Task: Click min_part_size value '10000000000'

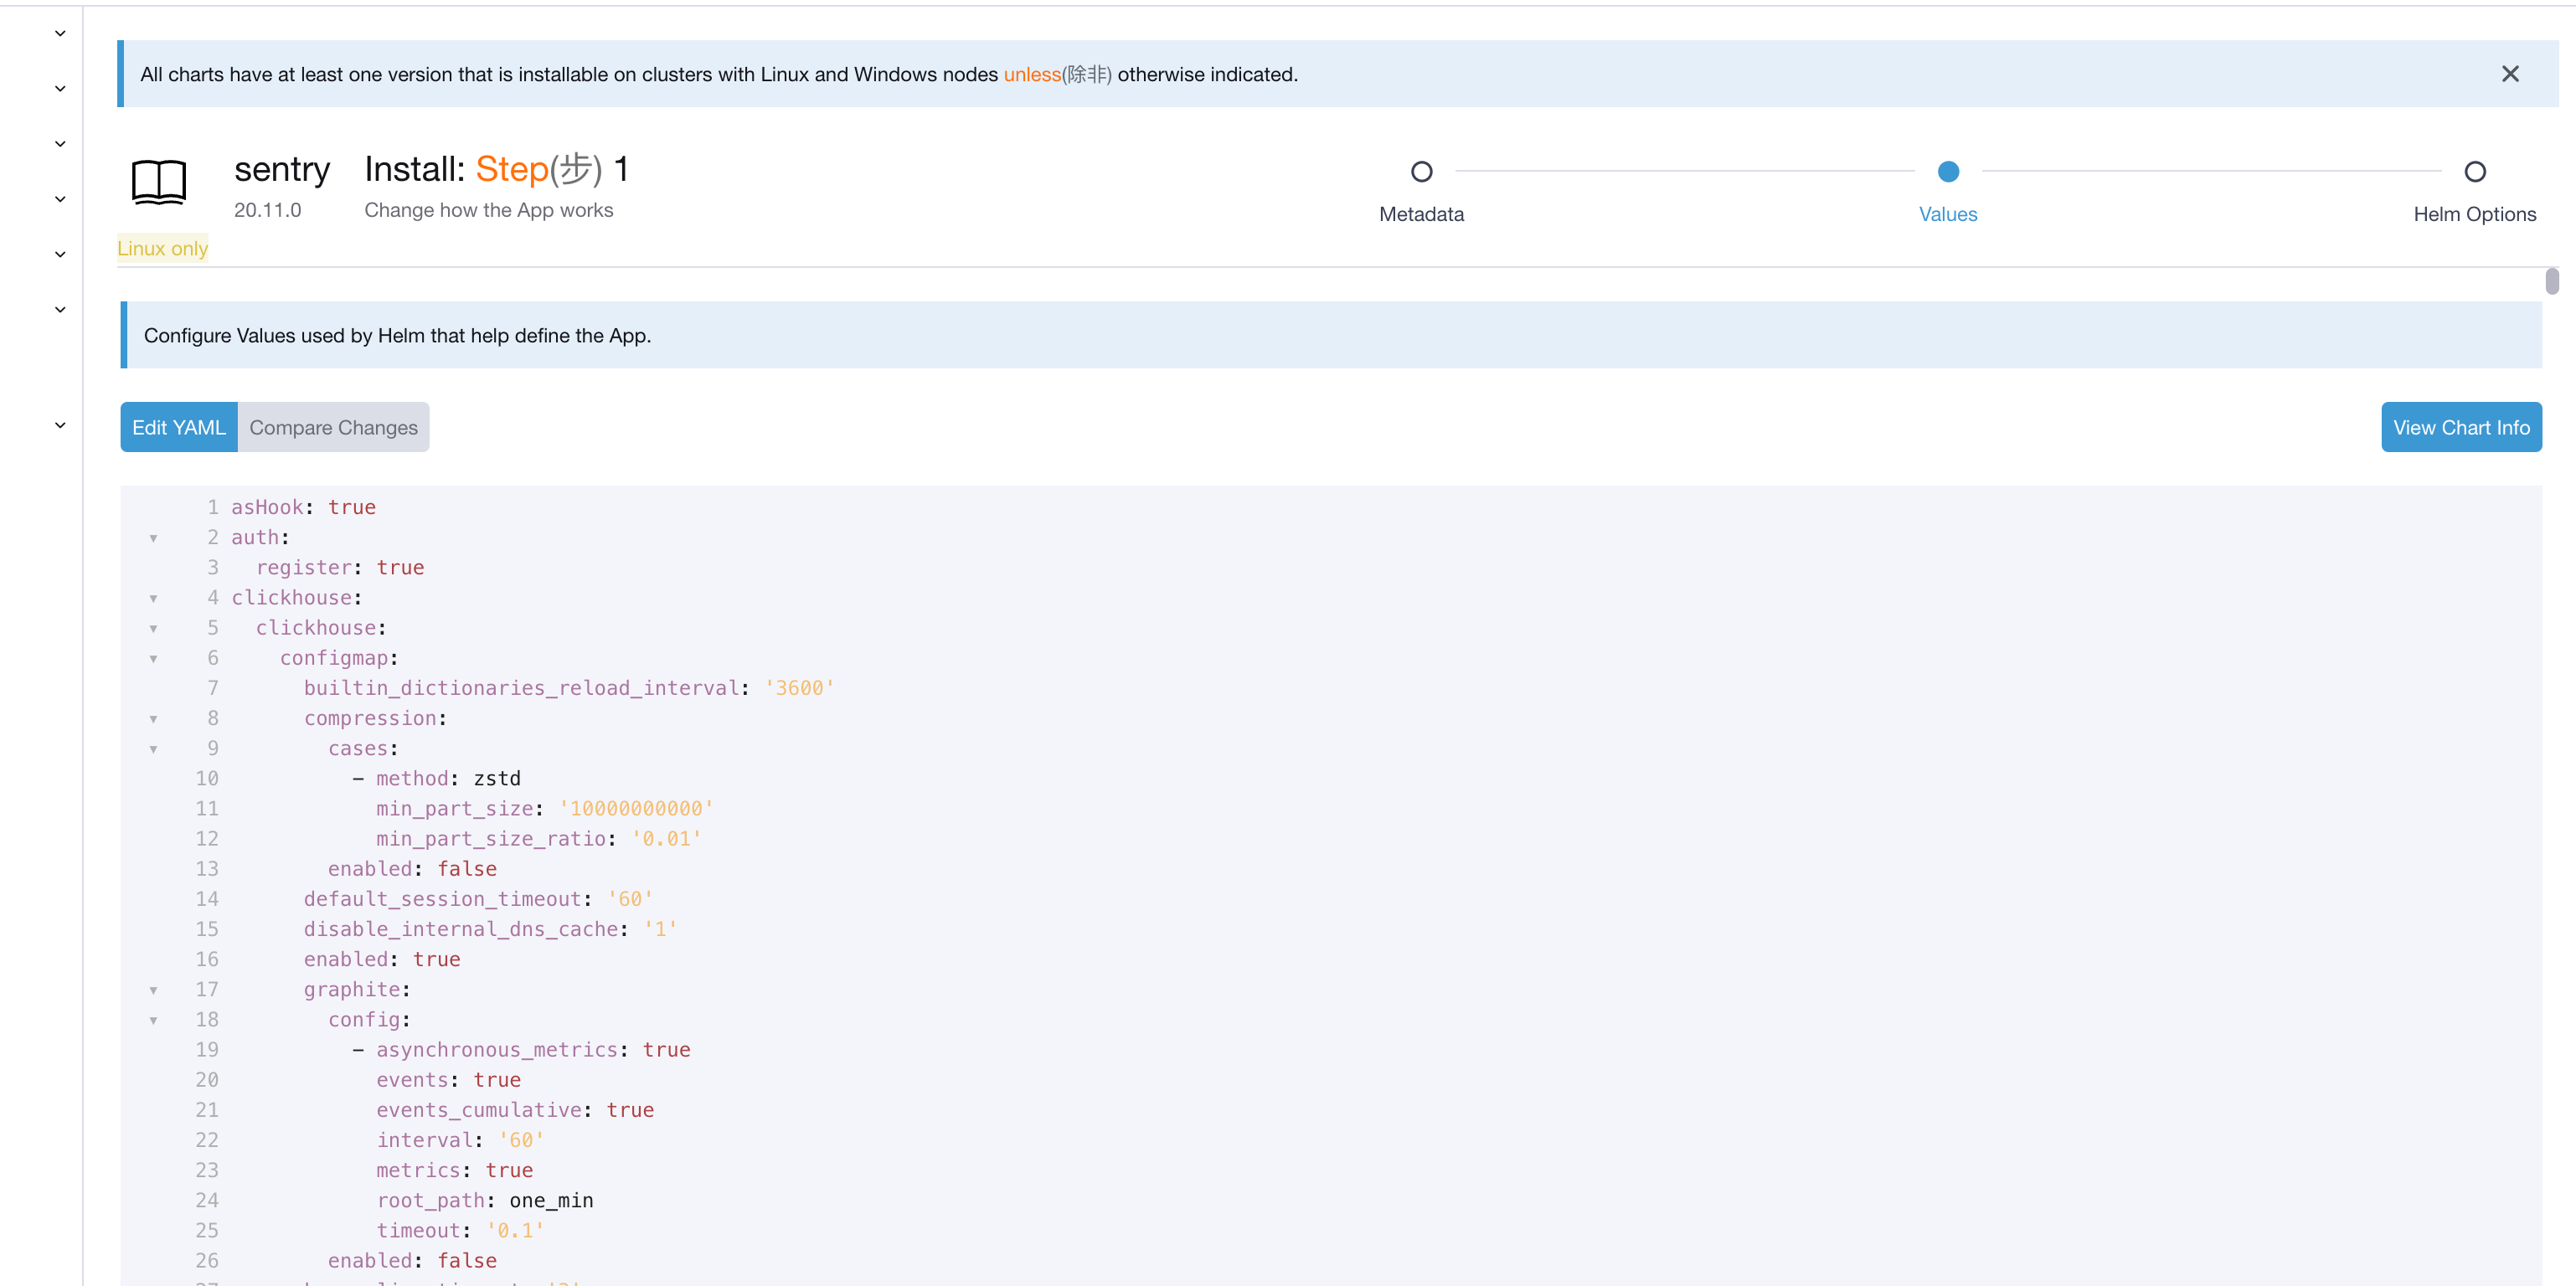Action: [x=636, y=808]
